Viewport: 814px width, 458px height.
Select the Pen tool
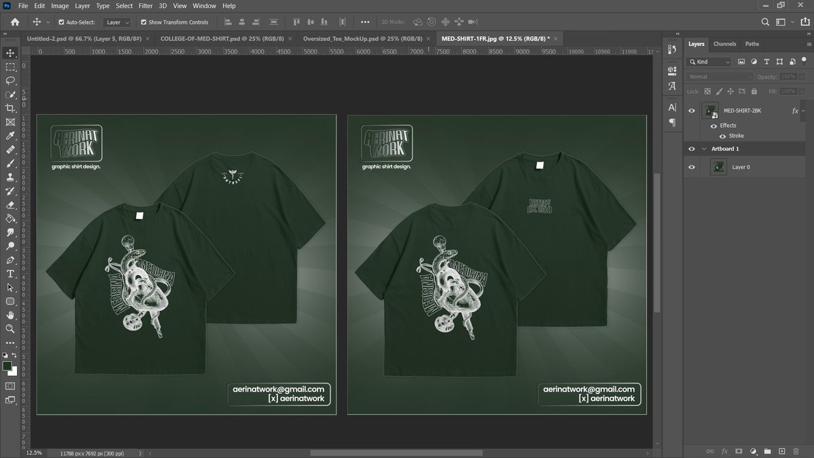pyautogui.click(x=10, y=260)
